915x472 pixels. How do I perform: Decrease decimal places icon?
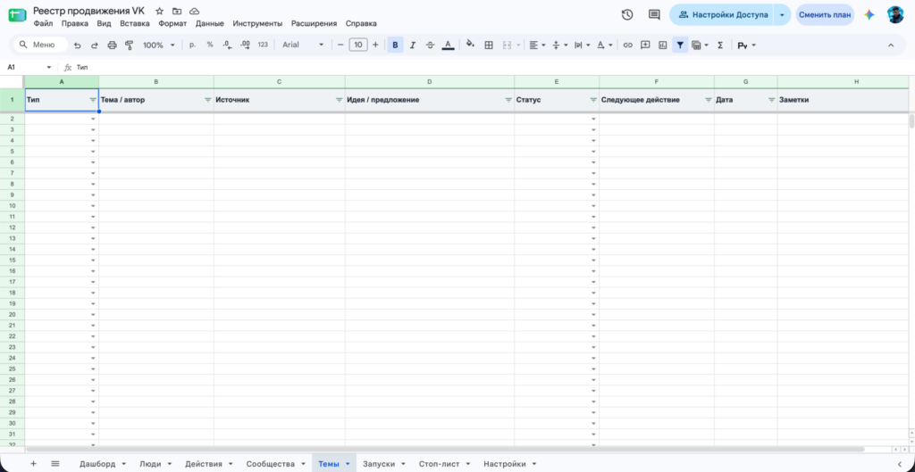(x=227, y=45)
